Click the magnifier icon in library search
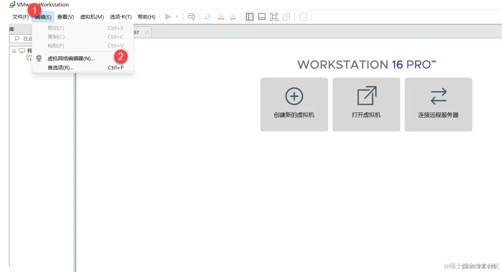Image resolution: width=502 pixels, height=272 pixels. pos(16,39)
